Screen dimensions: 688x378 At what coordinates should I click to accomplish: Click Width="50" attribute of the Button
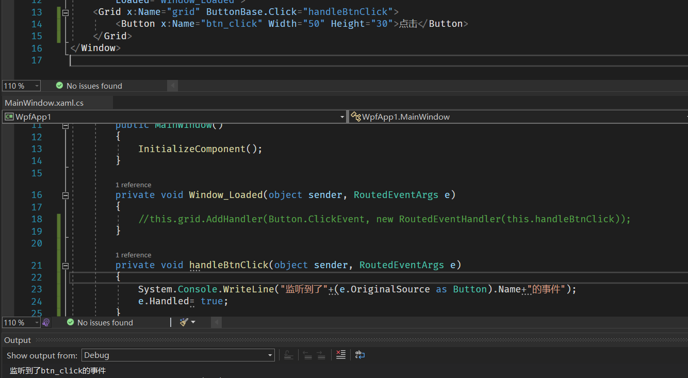click(x=297, y=24)
